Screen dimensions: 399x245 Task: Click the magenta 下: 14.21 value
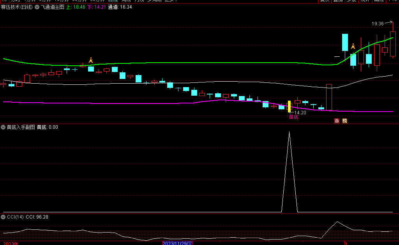[97, 7]
